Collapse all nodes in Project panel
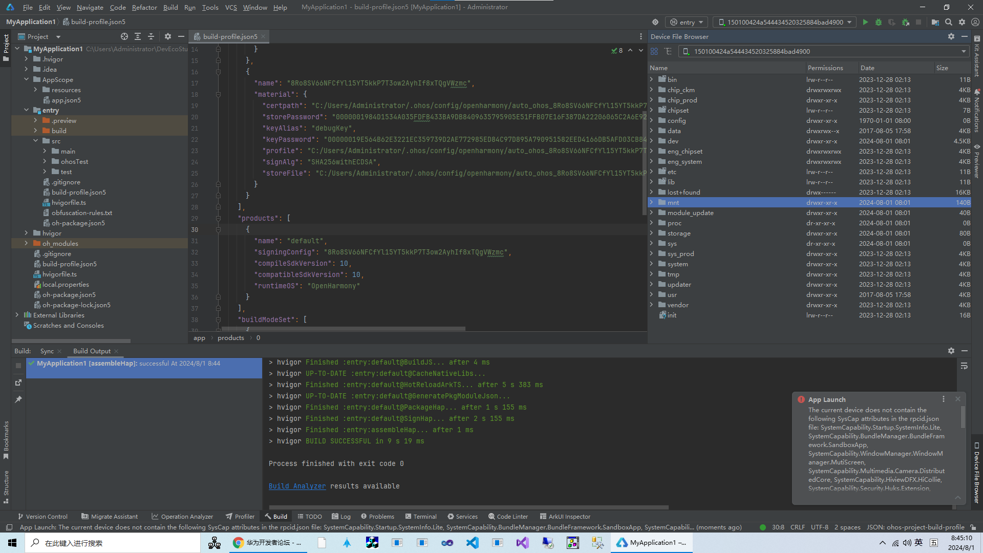983x553 pixels. tap(151, 36)
